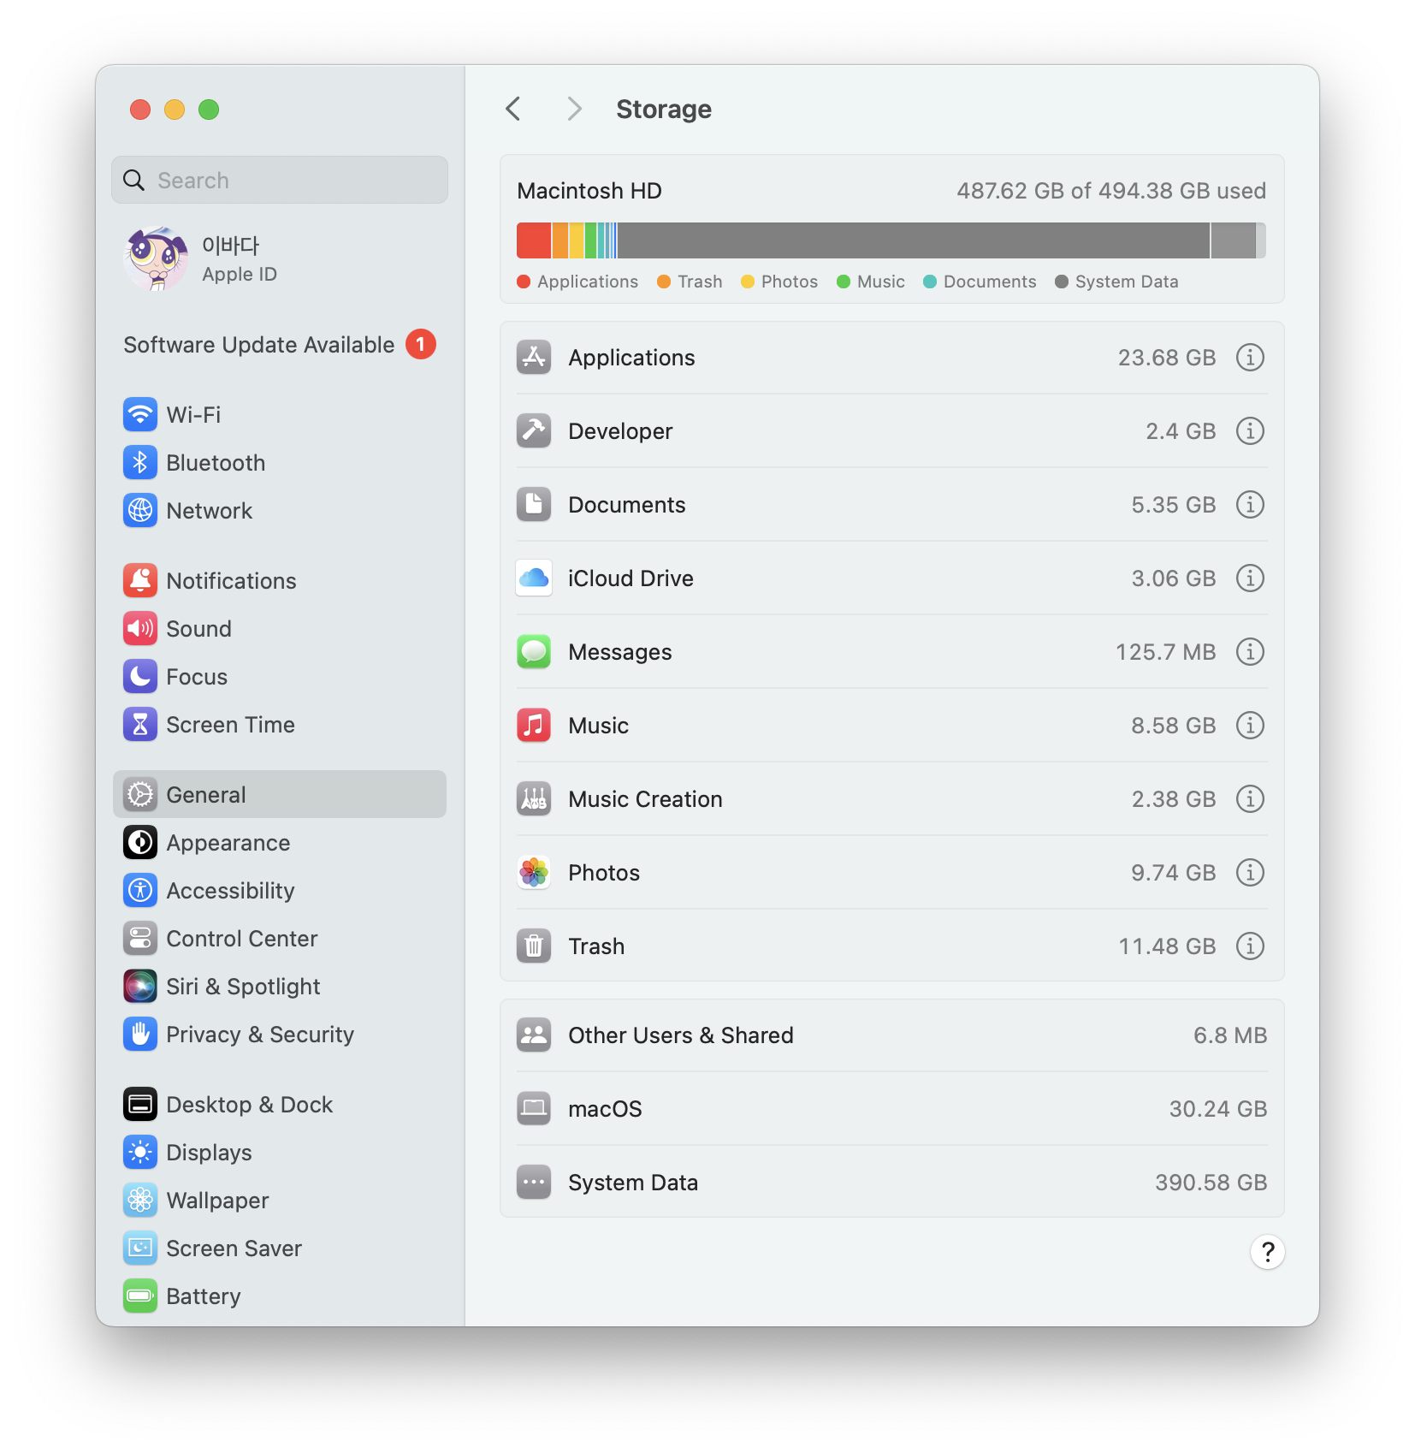Image resolution: width=1415 pixels, height=1453 pixels.
Task: Open info for Developer storage
Action: [x=1250, y=431]
